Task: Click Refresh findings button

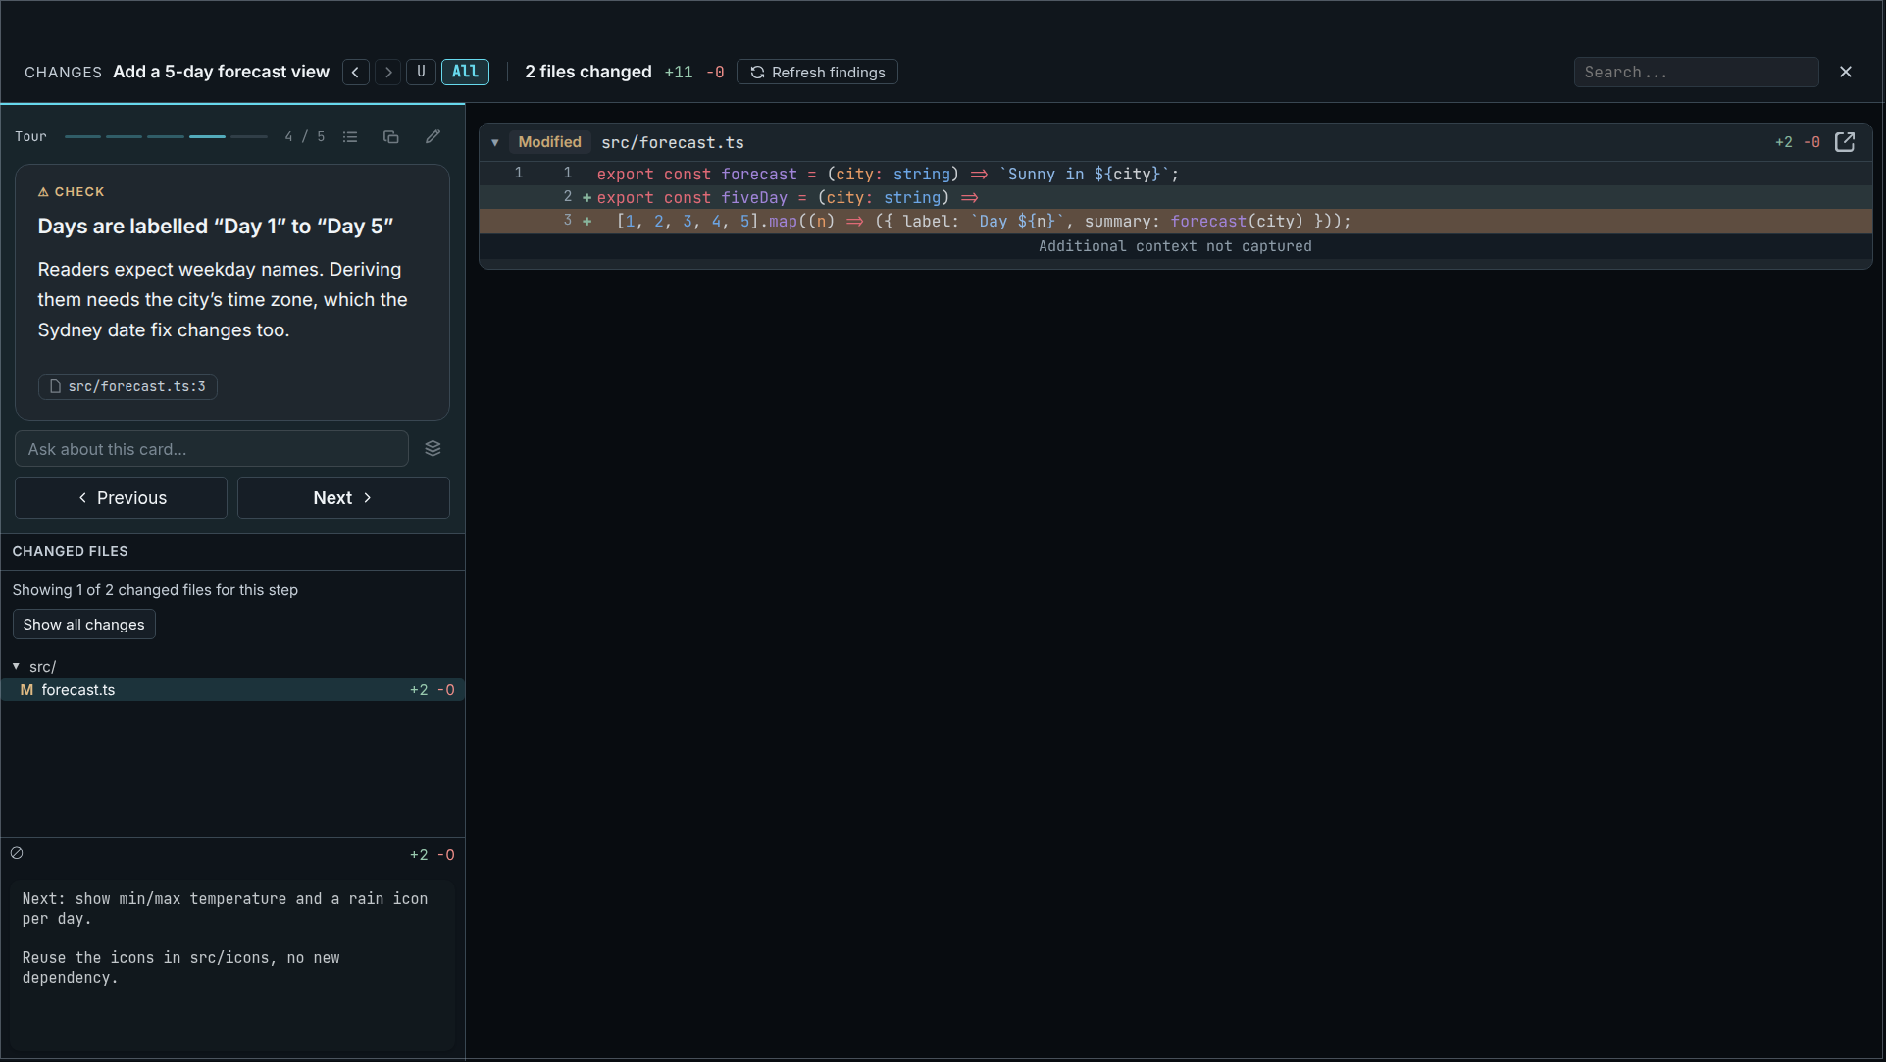Action: coord(818,72)
